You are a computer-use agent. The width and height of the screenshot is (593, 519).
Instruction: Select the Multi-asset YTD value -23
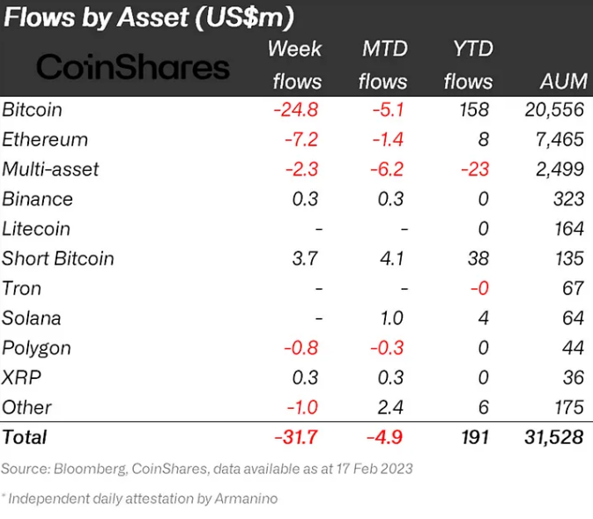[475, 169]
